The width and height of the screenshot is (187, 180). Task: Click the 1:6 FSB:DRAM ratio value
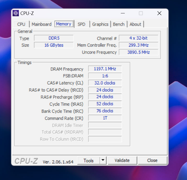(105, 76)
